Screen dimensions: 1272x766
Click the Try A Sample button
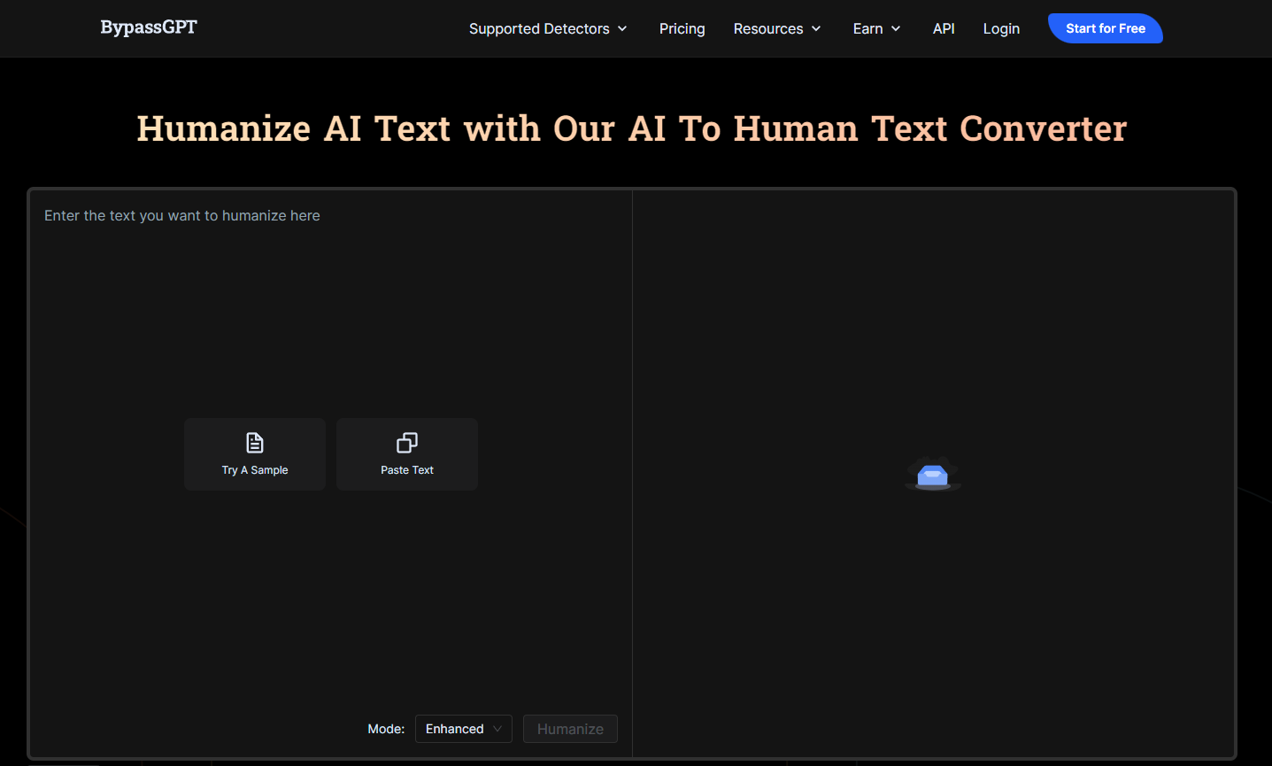[254, 453]
